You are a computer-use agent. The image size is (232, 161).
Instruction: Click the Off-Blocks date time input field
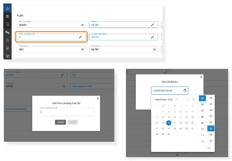(167, 91)
